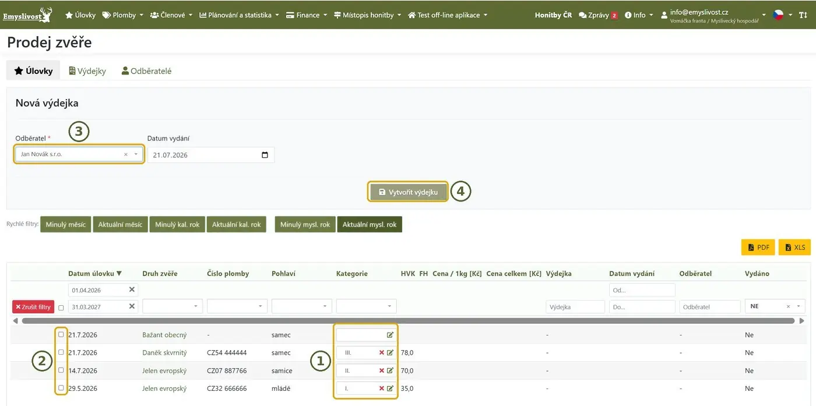Screen dimensions: 816x406
Task: Export the table to PDF
Action: click(758, 248)
